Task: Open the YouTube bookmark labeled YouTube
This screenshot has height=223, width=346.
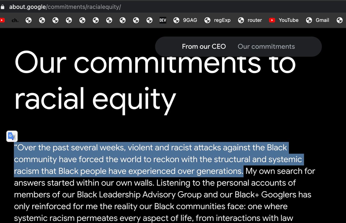Action: coord(284,20)
